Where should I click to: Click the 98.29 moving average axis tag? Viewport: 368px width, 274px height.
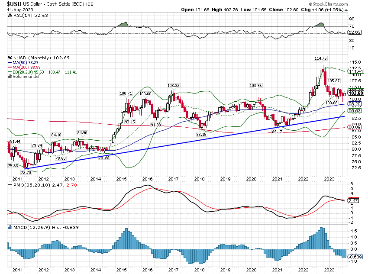click(x=356, y=104)
